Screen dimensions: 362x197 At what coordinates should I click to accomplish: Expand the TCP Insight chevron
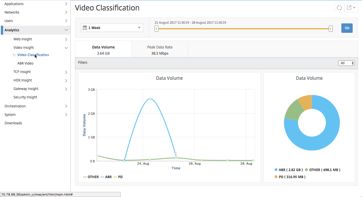tap(66, 72)
